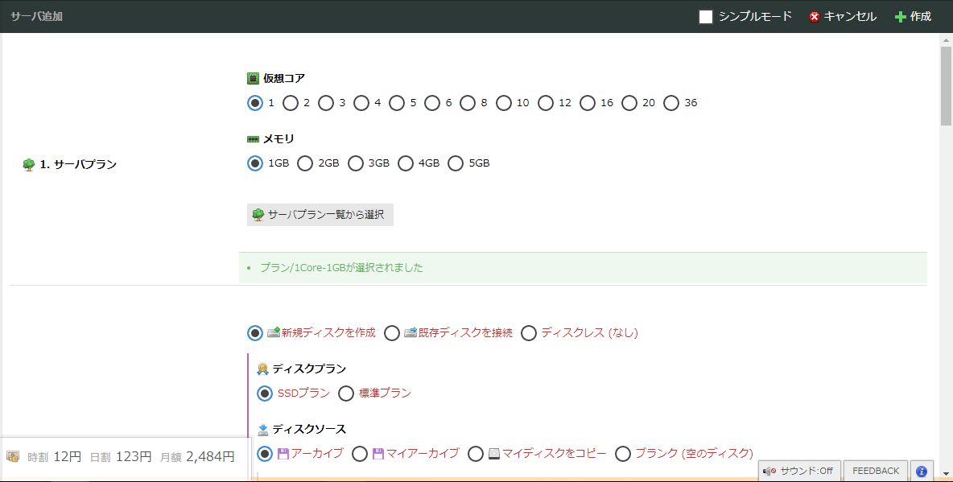Click the disk icon next to 既存ディスクを接続
Viewport: 953px width, 482px height.
[410, 332]
